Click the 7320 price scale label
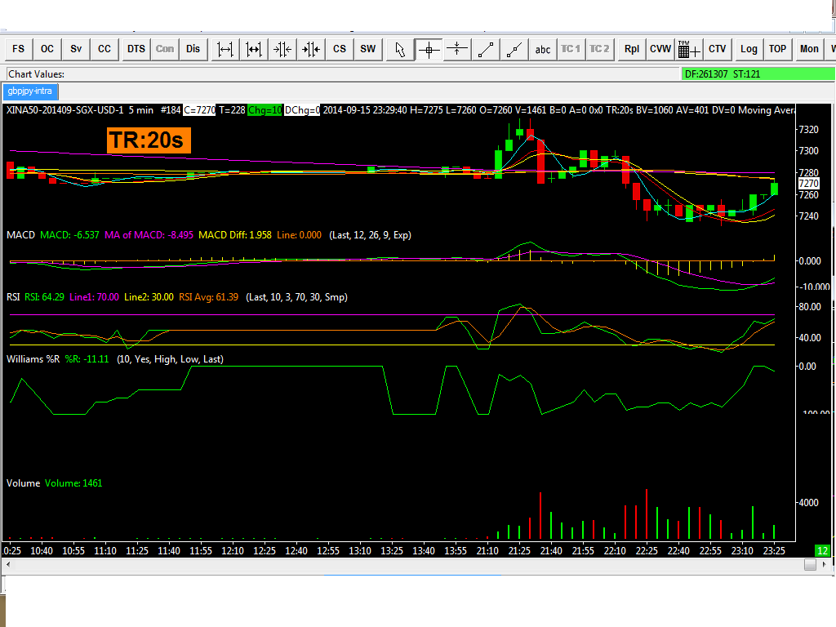 coord(808,130)
